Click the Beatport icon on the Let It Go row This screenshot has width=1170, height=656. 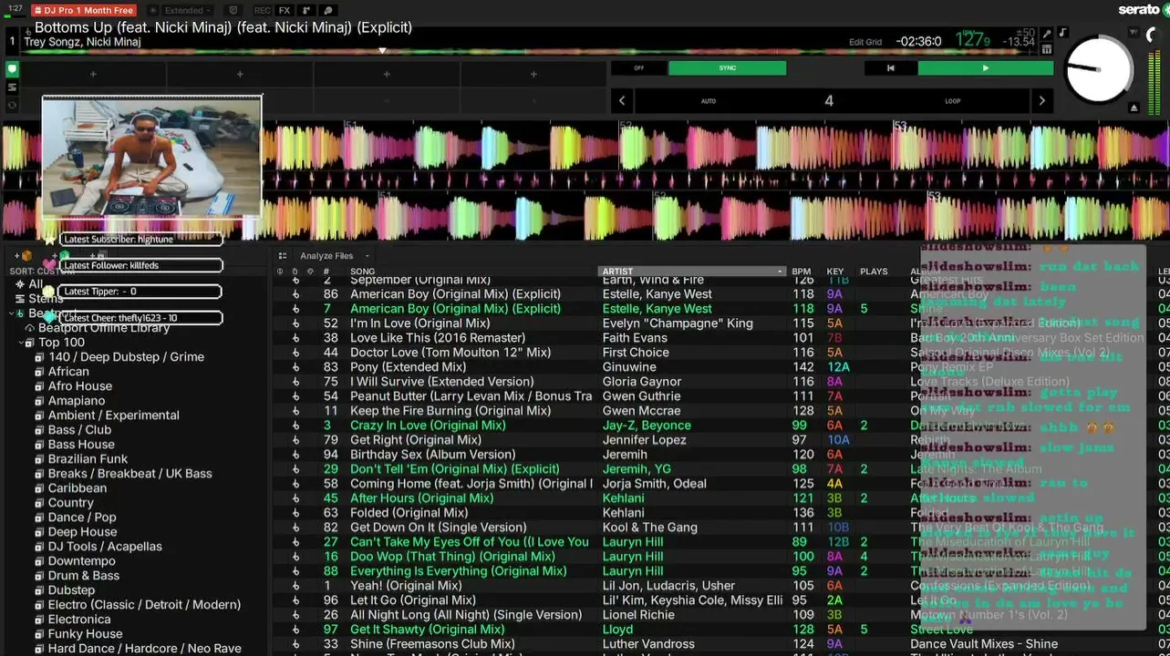pos(296,600)
